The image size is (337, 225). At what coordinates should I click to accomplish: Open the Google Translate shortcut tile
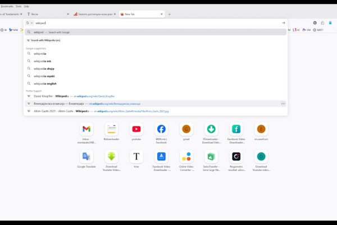(86, 156)
